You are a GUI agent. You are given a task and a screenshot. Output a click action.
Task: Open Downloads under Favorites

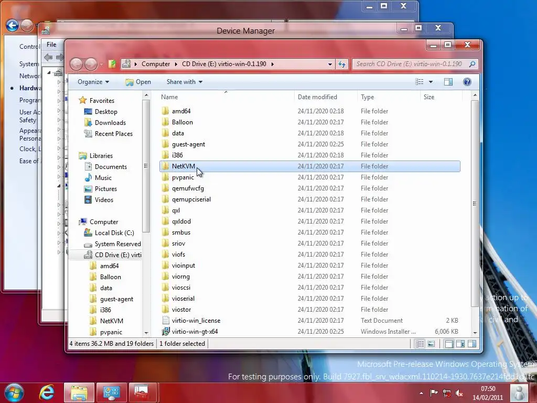click(x=110, y=123)
